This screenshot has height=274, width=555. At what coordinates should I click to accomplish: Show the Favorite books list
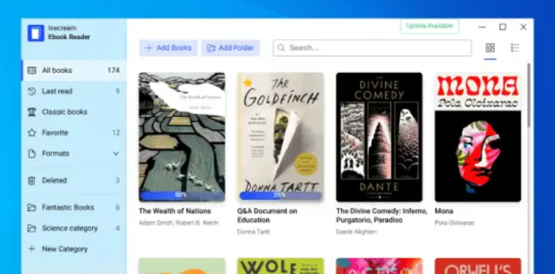pos(74,133)
